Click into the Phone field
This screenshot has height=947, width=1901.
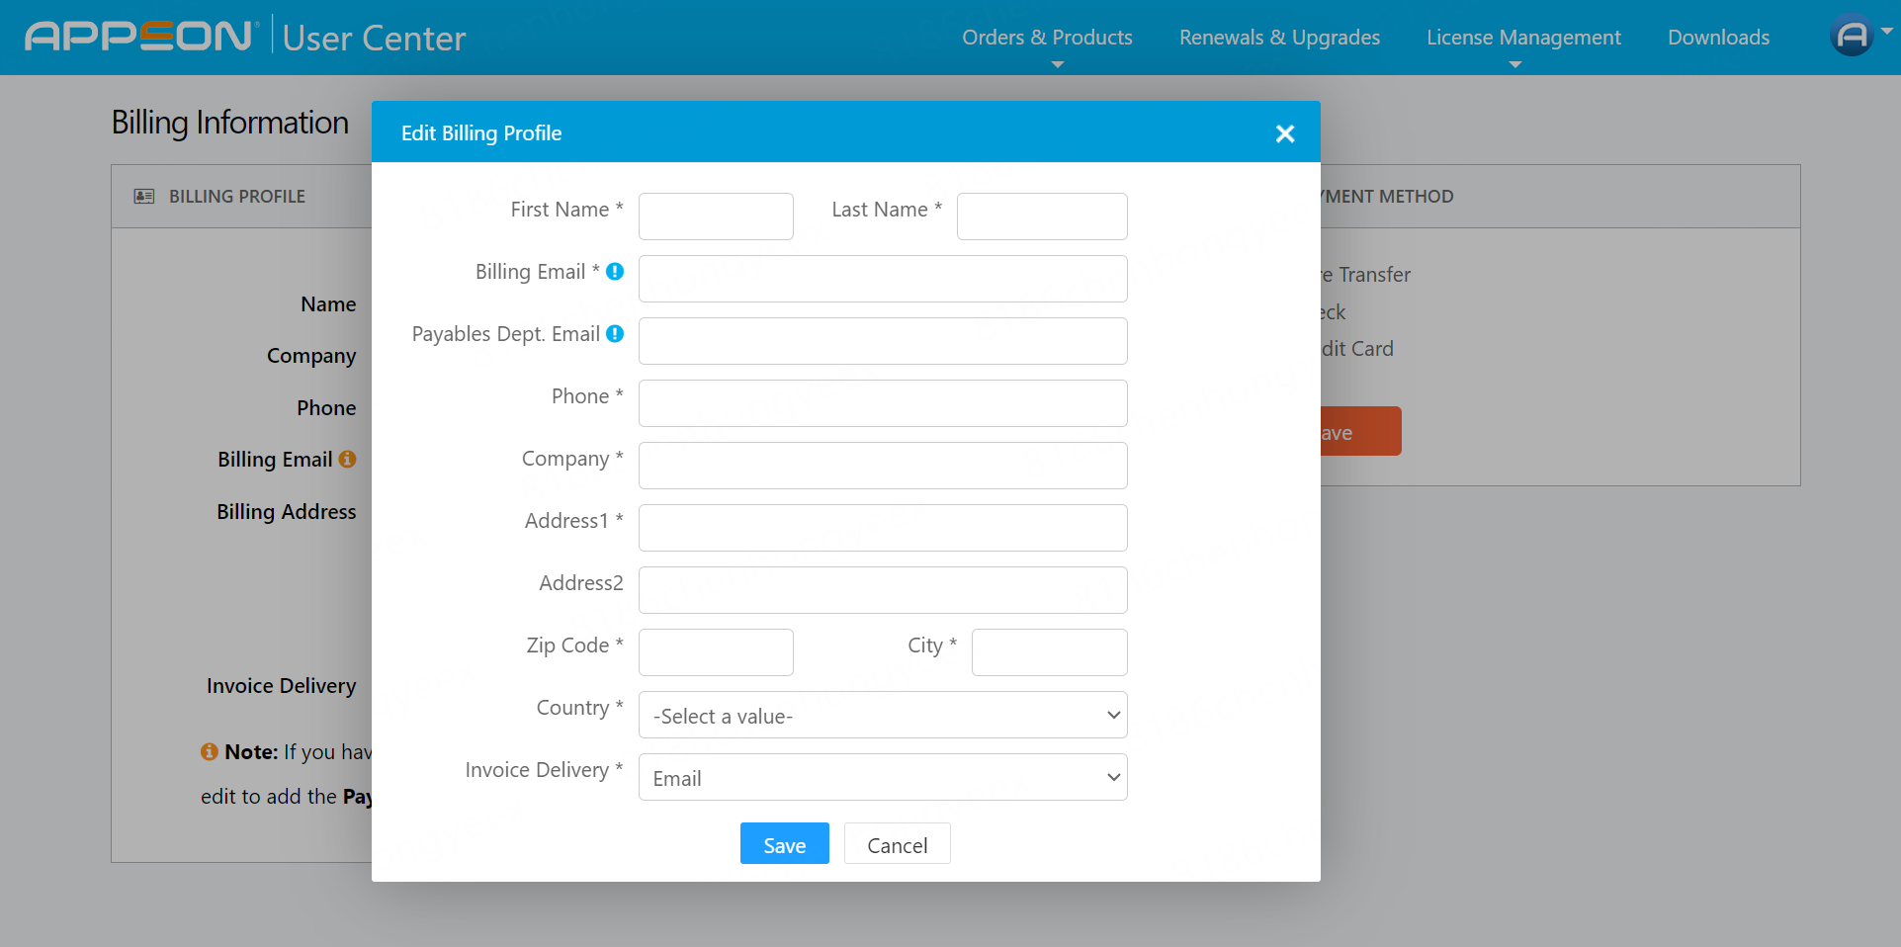coord(883,403)
